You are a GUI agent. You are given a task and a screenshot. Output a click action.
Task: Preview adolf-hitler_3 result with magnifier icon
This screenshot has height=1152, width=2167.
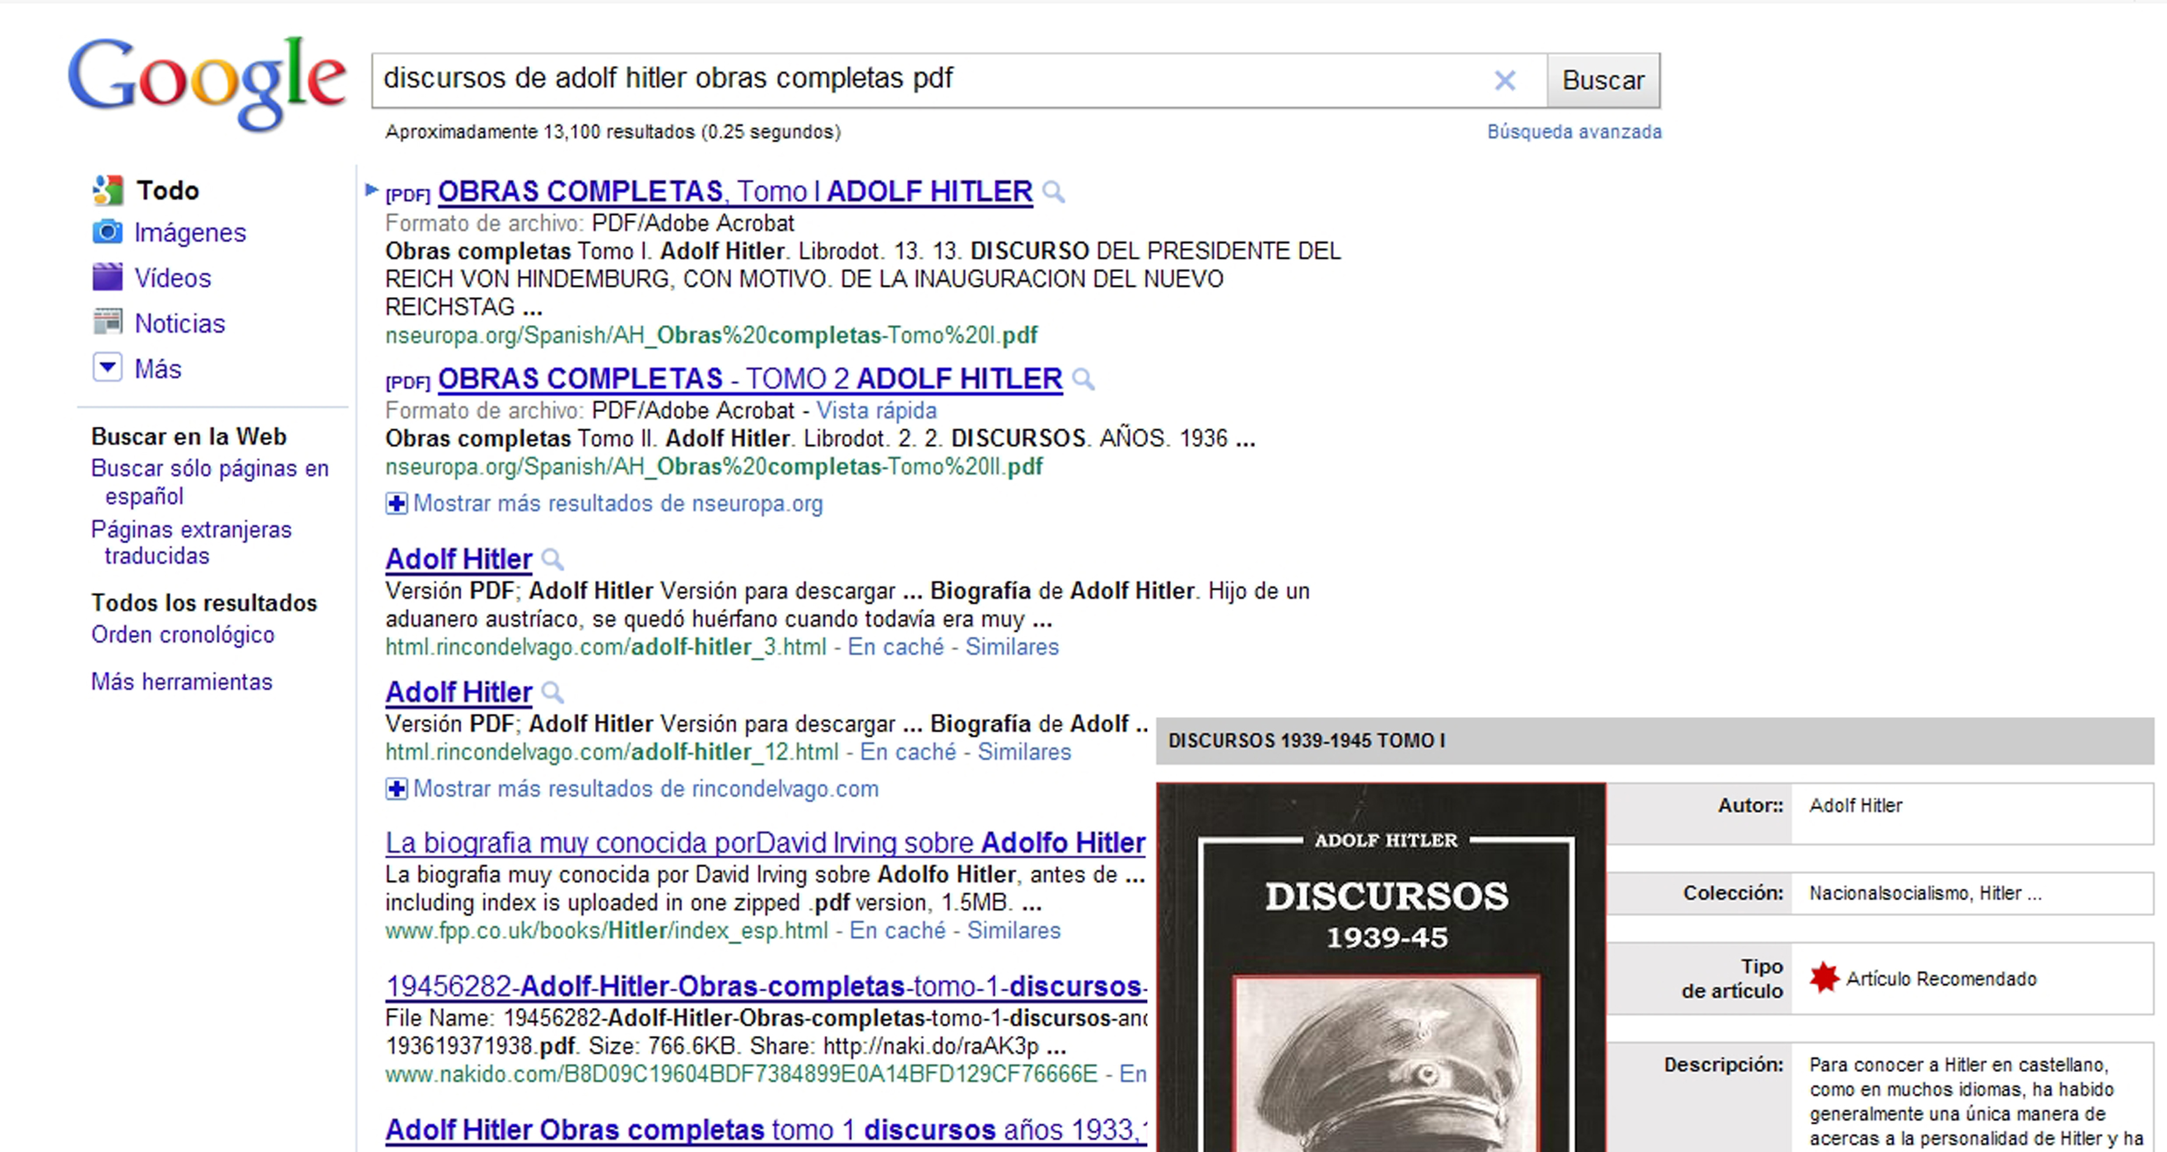[552, 560]
